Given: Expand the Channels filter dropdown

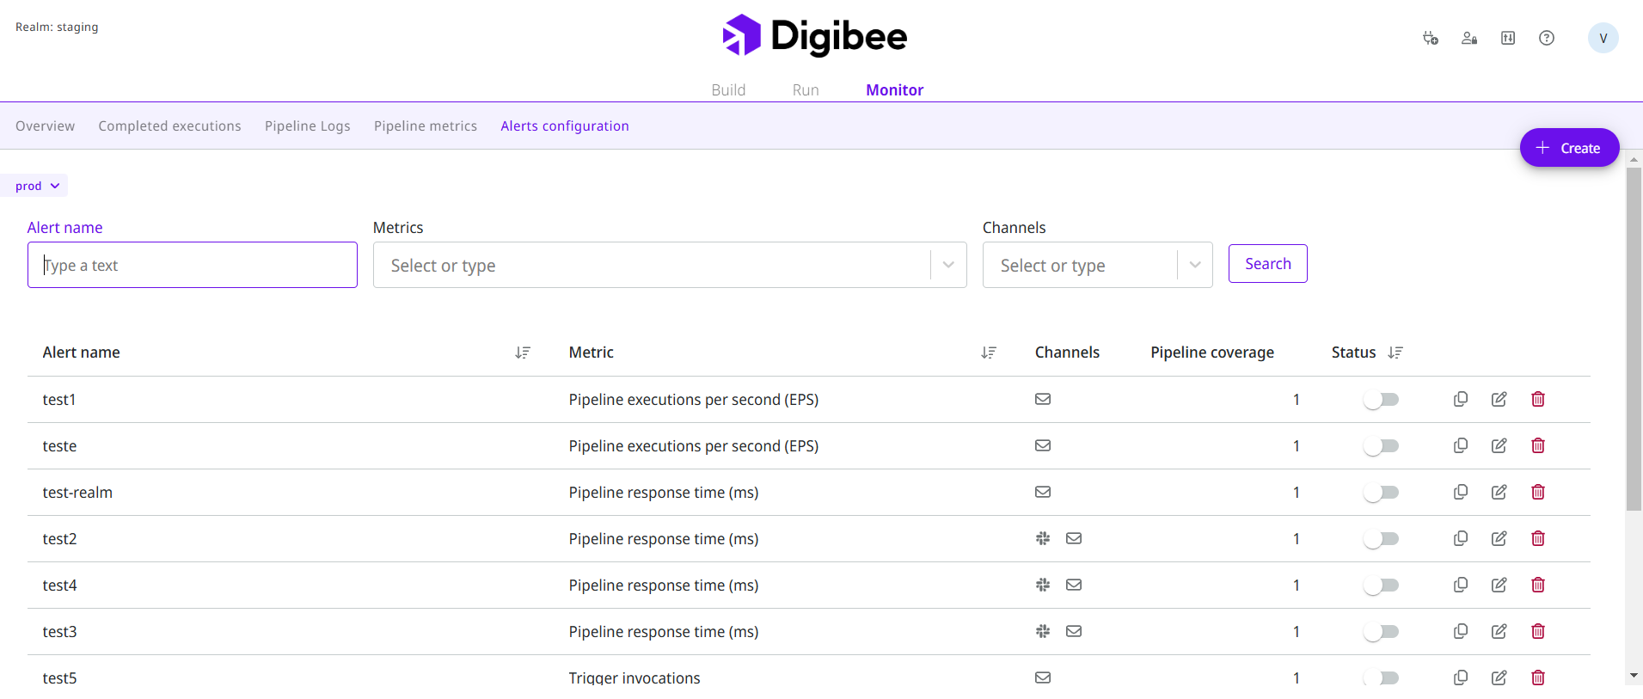Looking at the screenshot, I should pos(1194,265).
